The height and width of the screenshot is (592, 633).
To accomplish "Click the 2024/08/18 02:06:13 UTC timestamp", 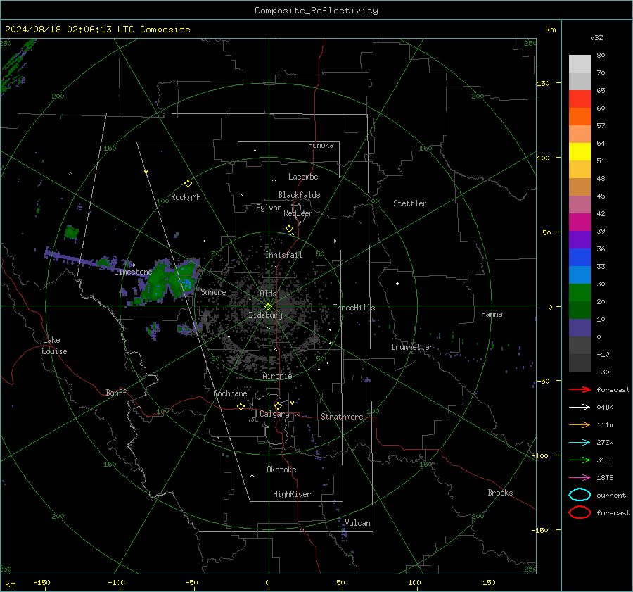I will click(x=70, y=30).
